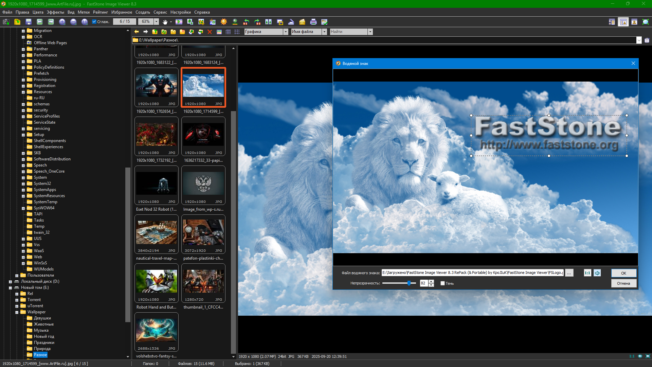Open the Эффекты menu

click(55, 12)
